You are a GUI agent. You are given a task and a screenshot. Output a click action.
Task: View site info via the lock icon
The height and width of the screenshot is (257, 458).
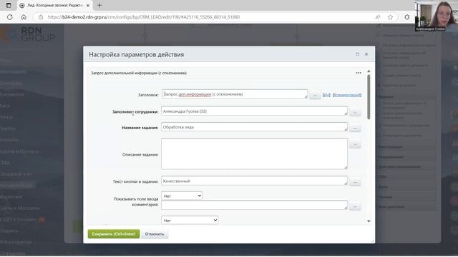click(41, 17)
